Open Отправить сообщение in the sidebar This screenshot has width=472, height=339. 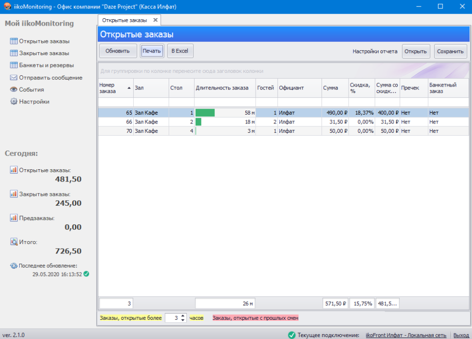51,77
